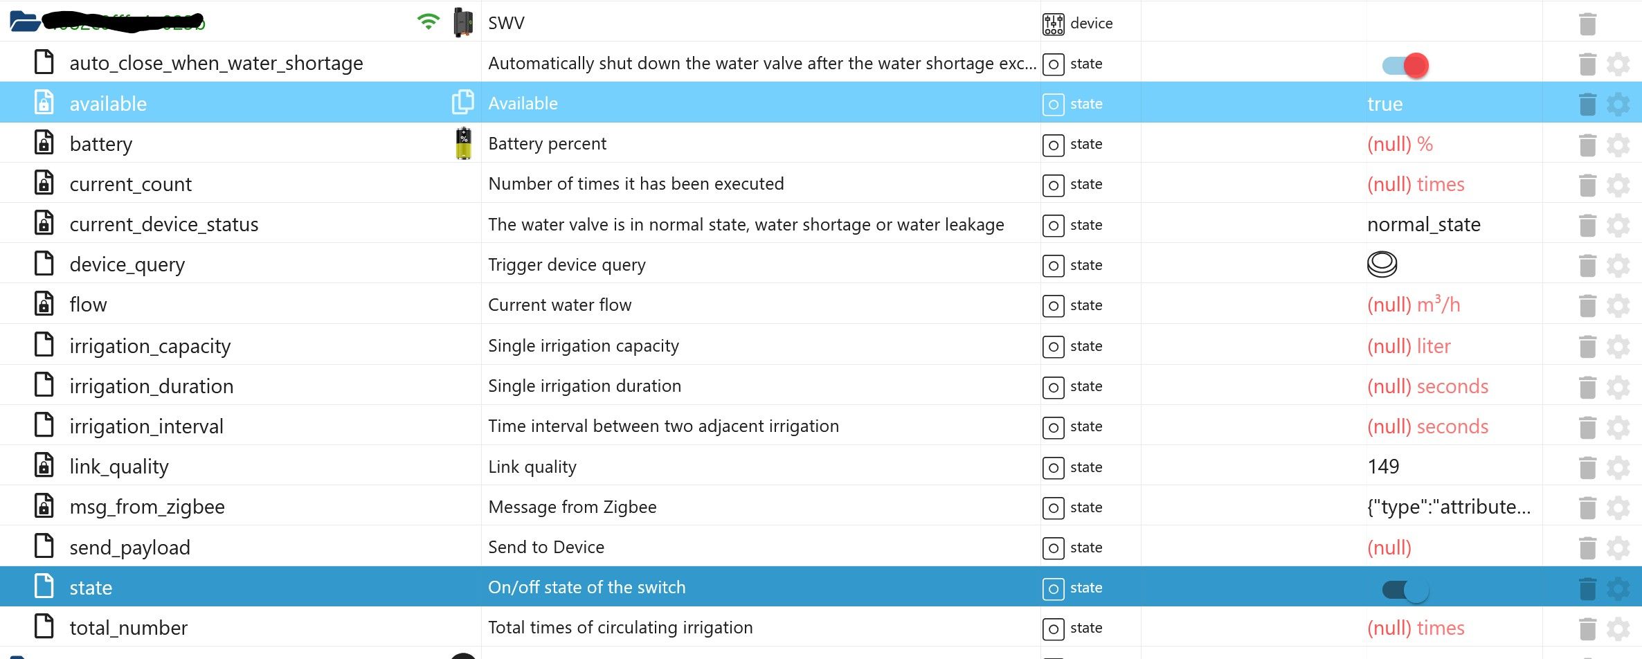Viewport: 1642px width, 659px height.
Task: Collapse the SWV device folder
Action: (24, 21)
